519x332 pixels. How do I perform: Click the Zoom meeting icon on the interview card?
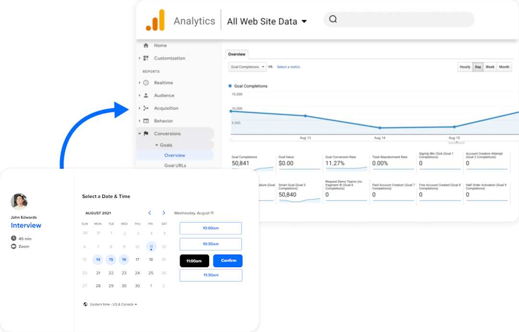[14, 246]
